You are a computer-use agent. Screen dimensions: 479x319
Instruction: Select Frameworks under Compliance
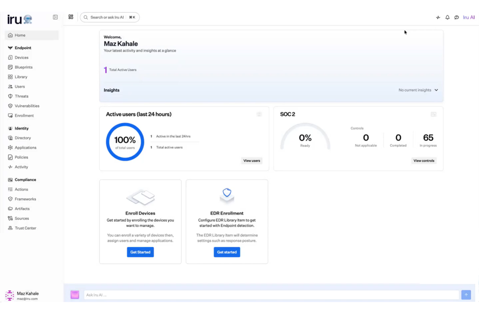tap(25, 199)
